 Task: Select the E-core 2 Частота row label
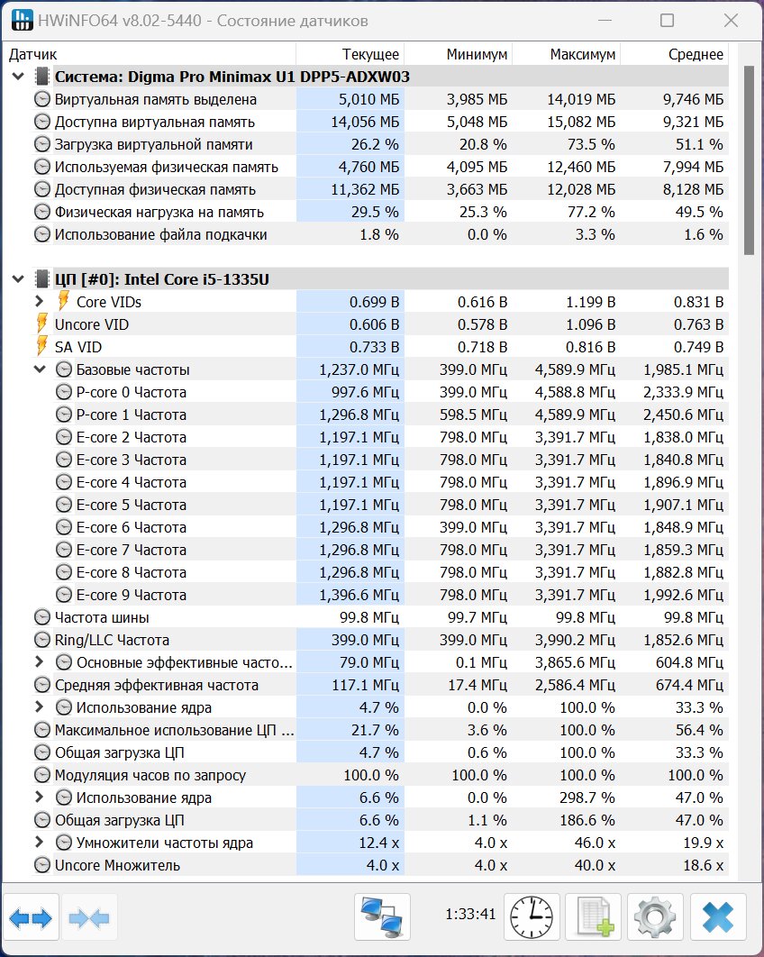(132, 437)
